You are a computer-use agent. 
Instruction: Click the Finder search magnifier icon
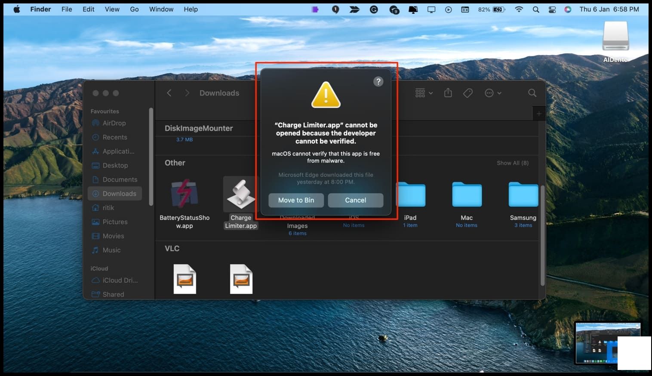[532, 93]
